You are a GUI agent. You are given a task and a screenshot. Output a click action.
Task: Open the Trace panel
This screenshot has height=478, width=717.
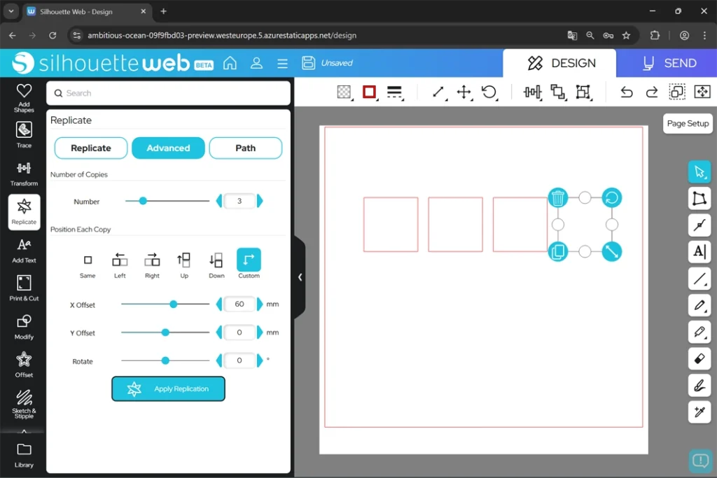coord(24,134)
